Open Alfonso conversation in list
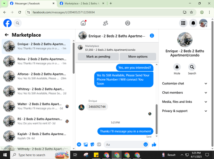 point(36,76)
